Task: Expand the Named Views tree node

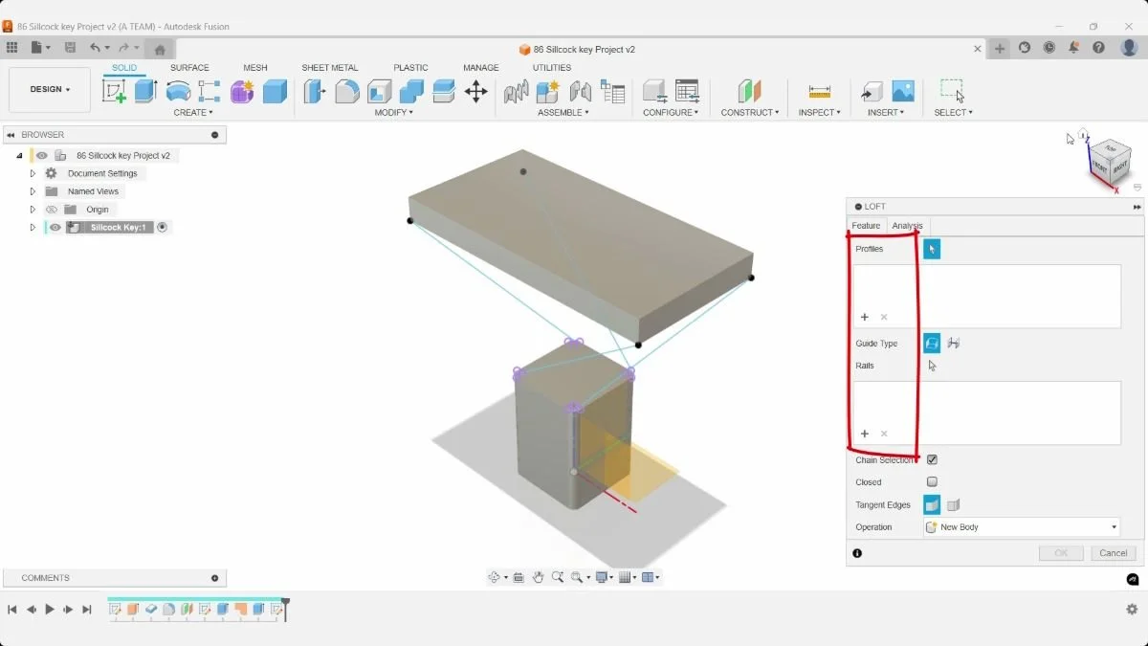Action: tap(33, 191)
